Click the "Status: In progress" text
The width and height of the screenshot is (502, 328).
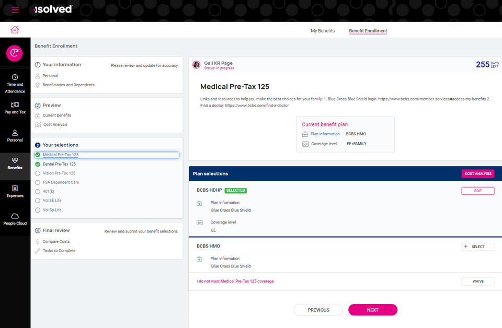[x=219, y=68]
